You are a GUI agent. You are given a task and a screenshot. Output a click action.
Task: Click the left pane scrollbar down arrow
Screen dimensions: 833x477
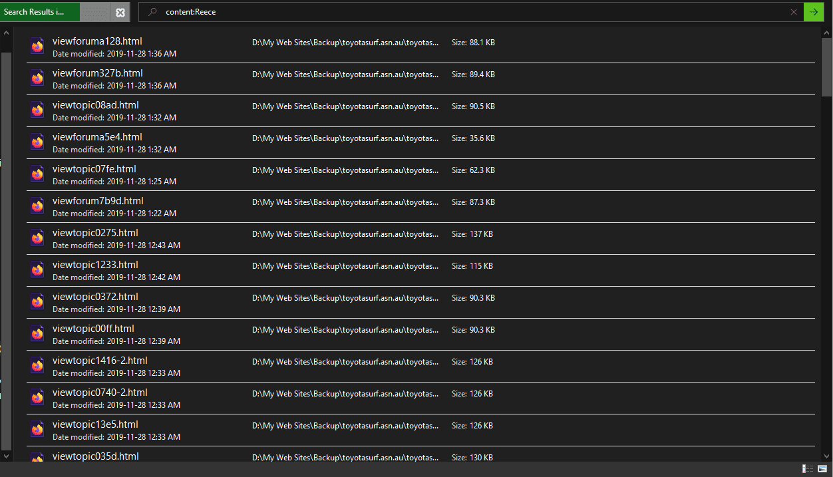pyautogui.click(x=6, y=456)
